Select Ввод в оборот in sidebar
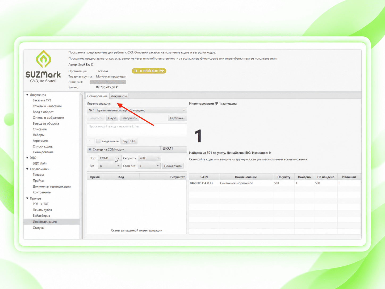Screen dimensions: 385x289 pos(43,112)
